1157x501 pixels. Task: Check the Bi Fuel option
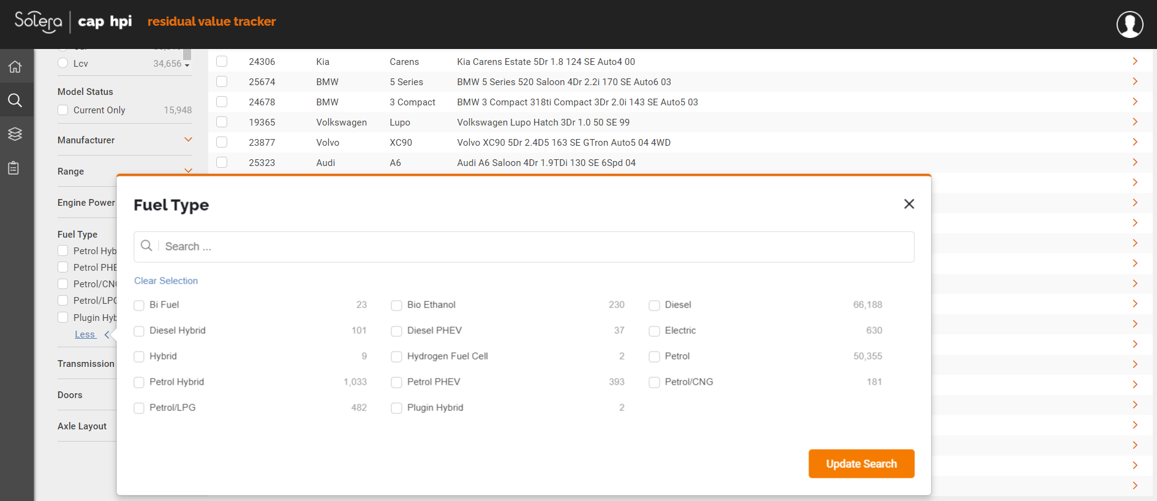pyautogui.click(x=139, y=305)
